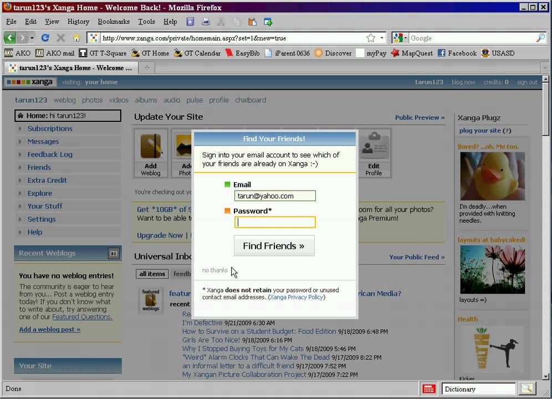Click the bookmark toolbar icon next to Help

tap(190, 22)
